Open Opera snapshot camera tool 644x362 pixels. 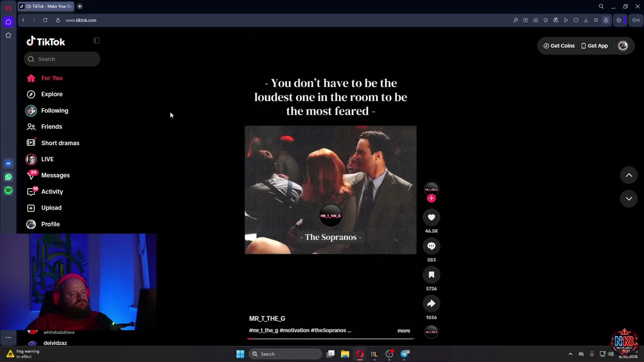click(x=535, y=20)
